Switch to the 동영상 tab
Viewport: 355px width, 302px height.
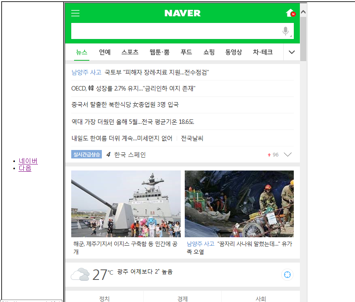(x=233, y=52)
